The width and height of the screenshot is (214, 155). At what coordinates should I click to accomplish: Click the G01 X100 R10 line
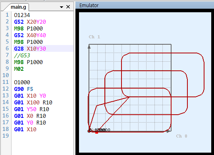(33, 102)
